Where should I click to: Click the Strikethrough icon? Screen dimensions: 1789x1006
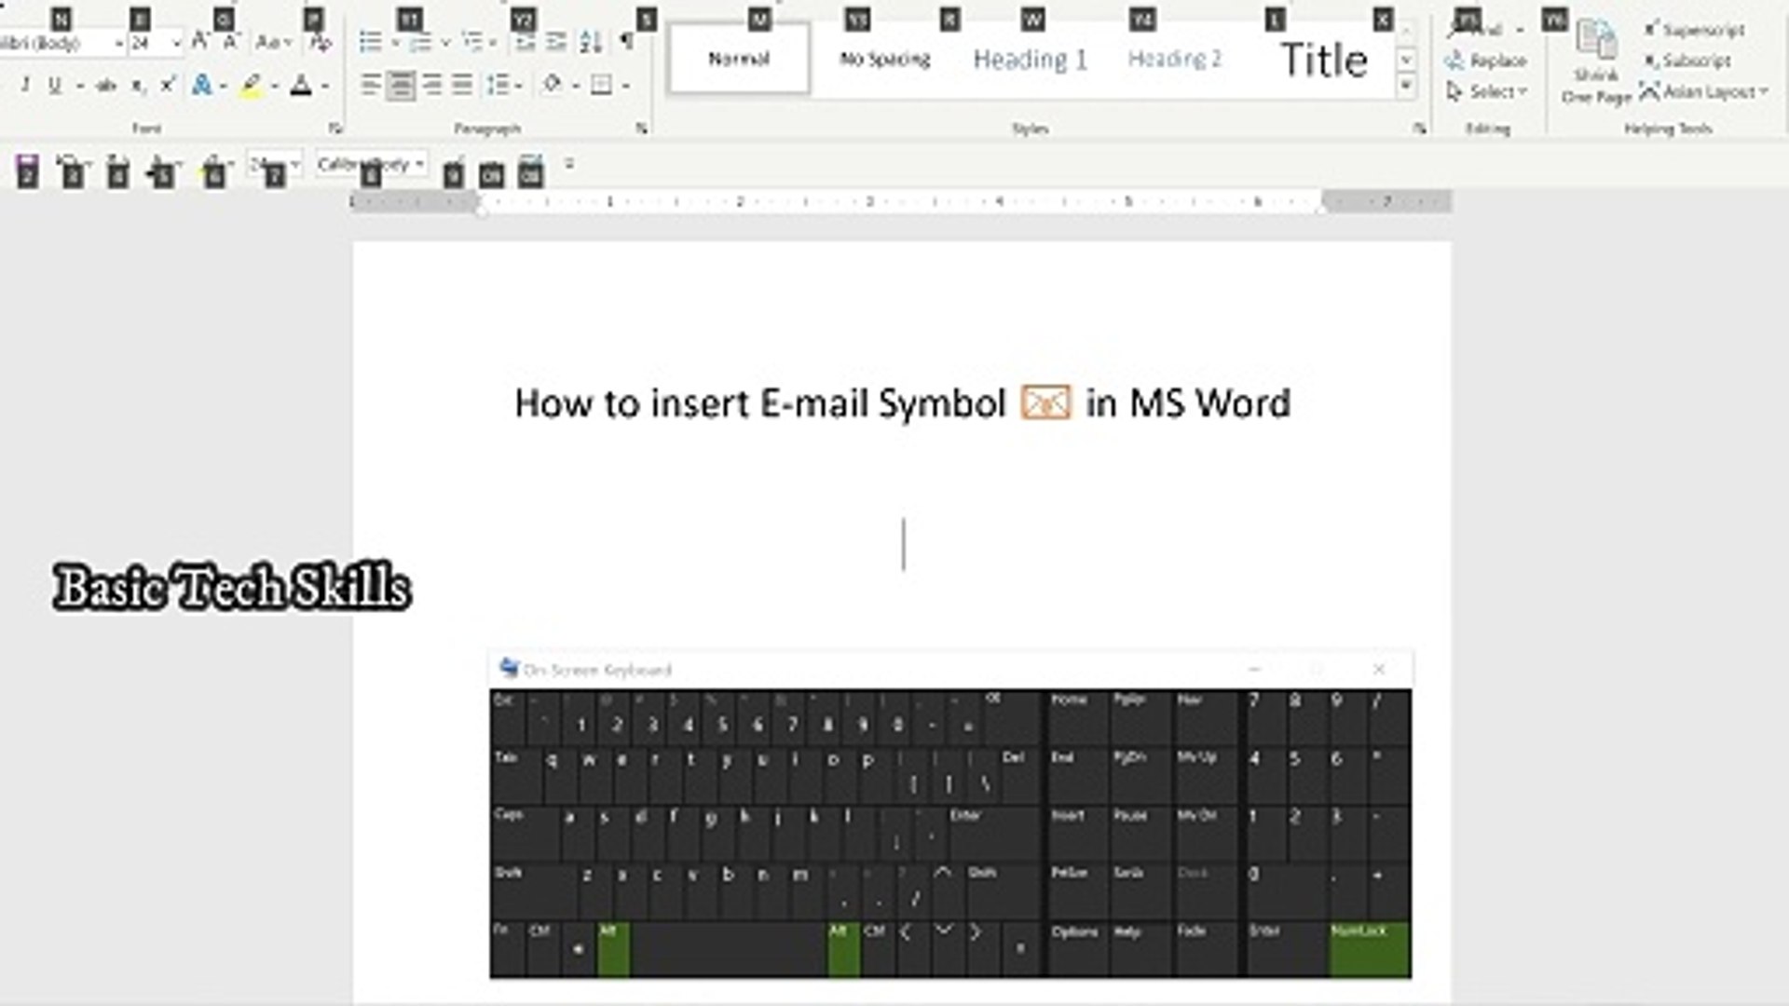click(106, 87)
